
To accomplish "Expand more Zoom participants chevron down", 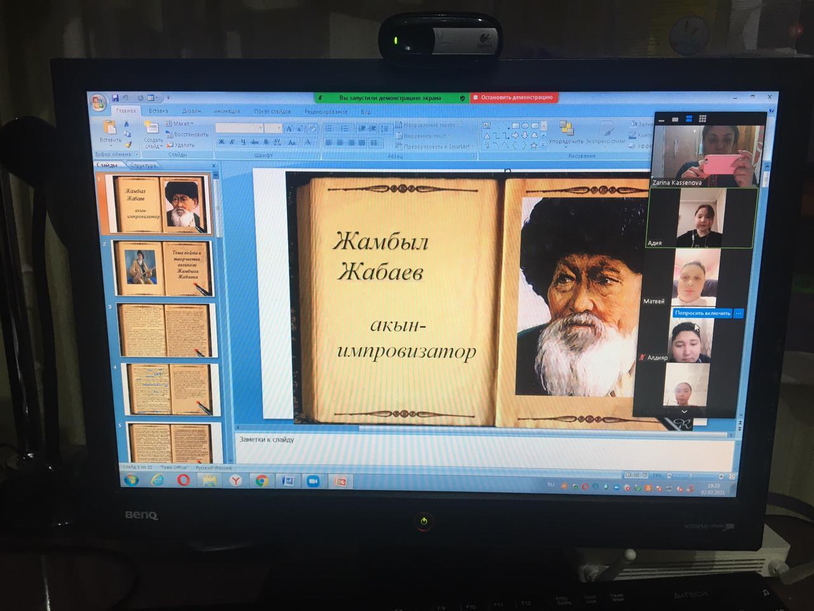I will click(684, 412).
